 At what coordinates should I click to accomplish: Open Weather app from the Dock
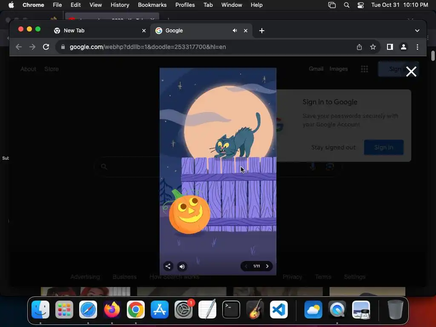pos(313,310)
